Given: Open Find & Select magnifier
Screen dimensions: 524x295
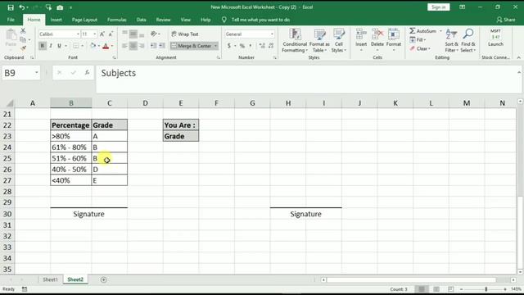Looking at the screenshot, I should [468, 40].
